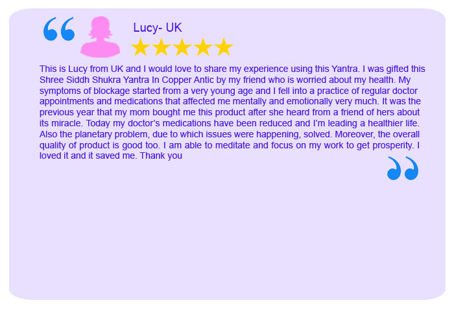This screenshot has height=309, width=454.
Task: Click the product name "Shree Siddh Shukra Yantra"
Action: tap(94, 80)
